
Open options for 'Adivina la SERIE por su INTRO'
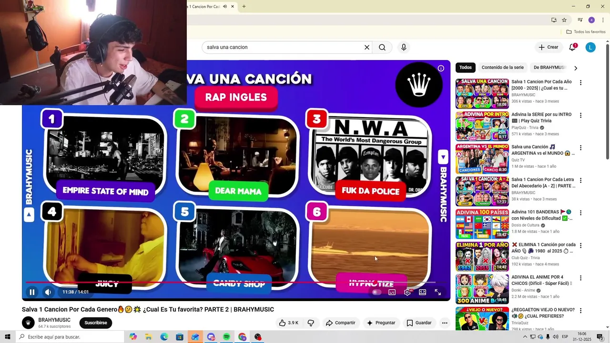580,115
